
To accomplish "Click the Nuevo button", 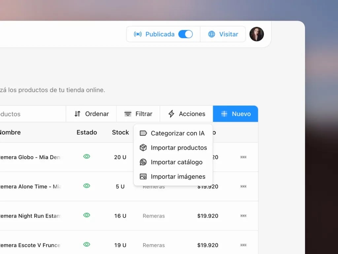I will click(235, 114).
